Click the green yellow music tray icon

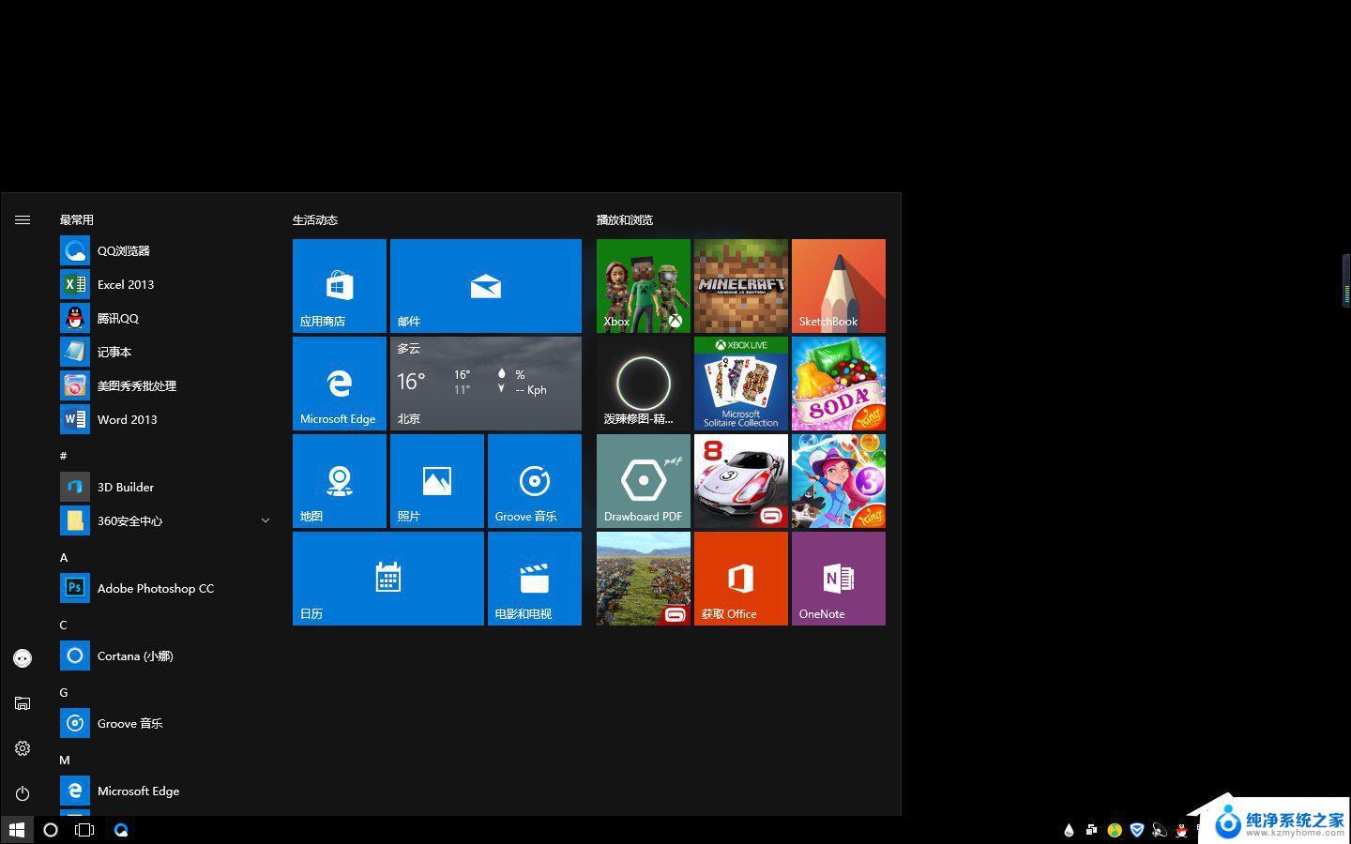click(x=1115, y=830)
